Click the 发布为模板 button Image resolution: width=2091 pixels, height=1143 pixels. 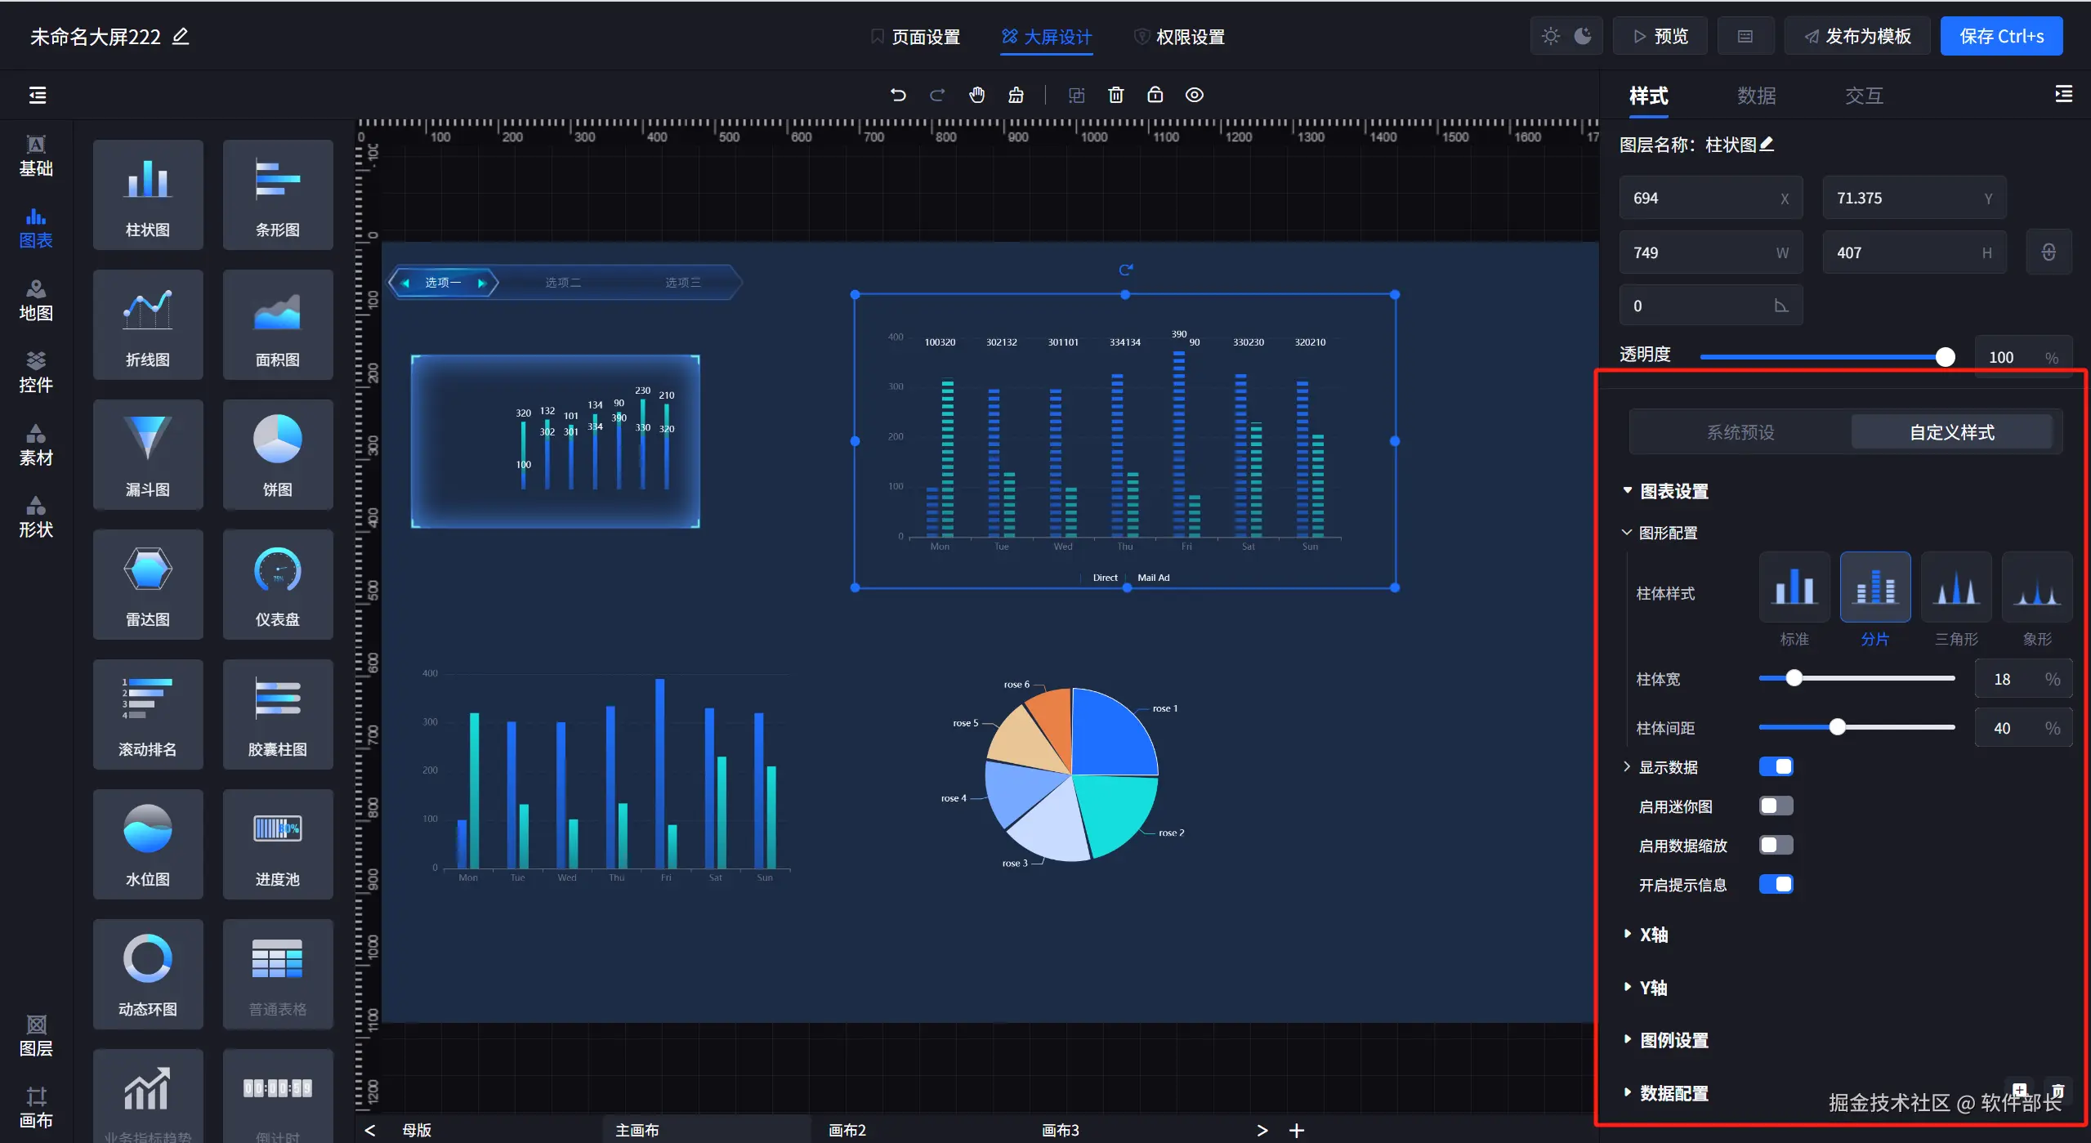(1857, 37)
